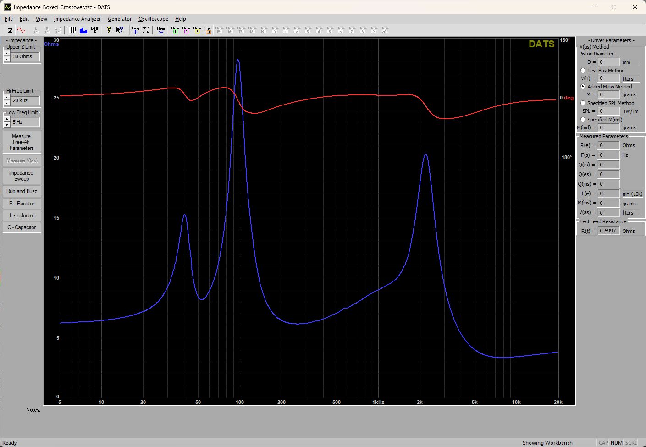The height and width of the screenshot is (447, 646).
Task: Increase the Upper Z Limit with up arrow
Action: [x=6, y=54]
